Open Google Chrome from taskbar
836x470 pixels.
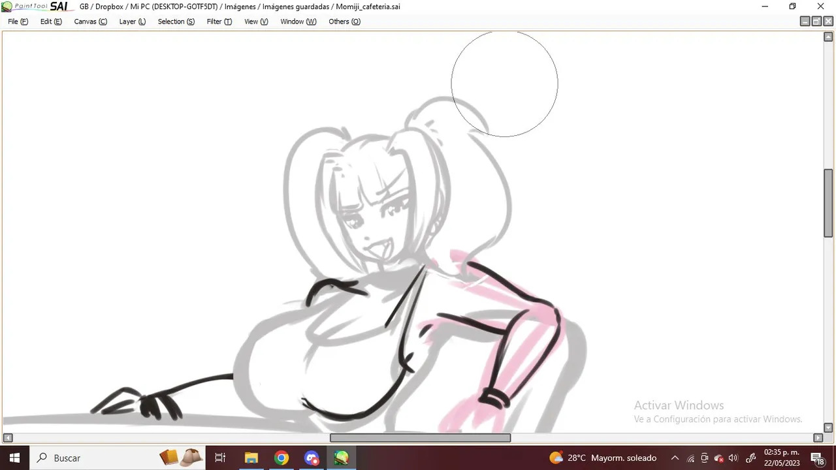tap(281, 458)
